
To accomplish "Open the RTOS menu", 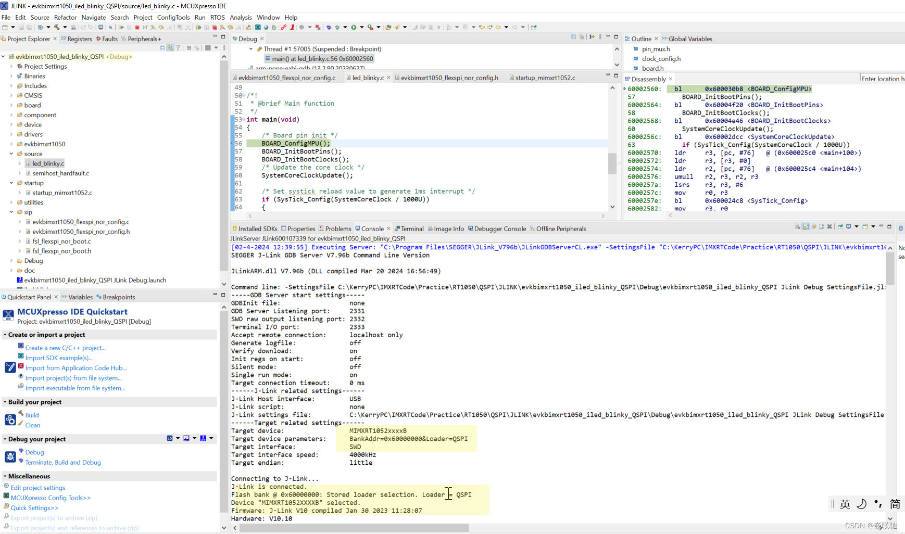I will pos(218,17).
